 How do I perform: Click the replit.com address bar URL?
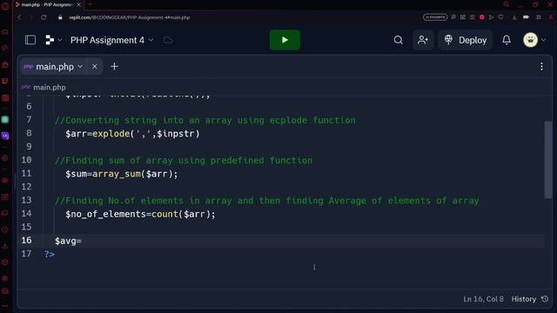[x=130, y=17]
